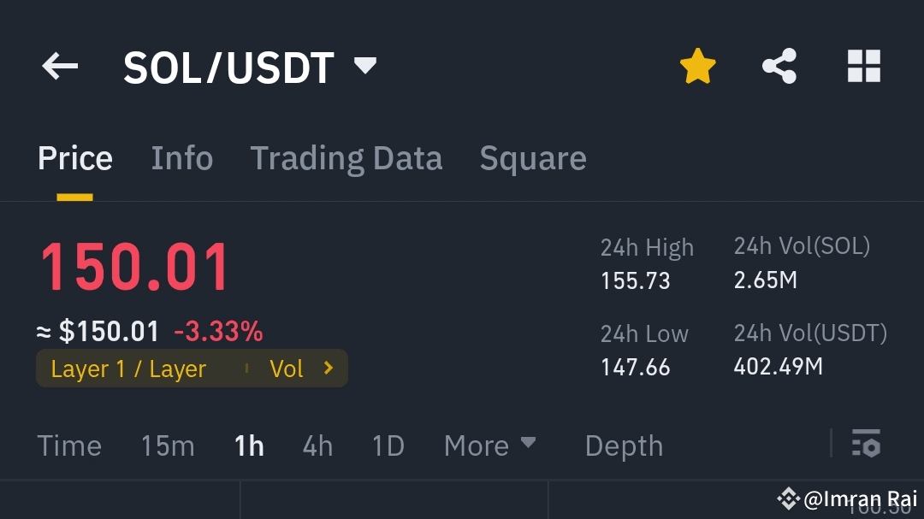This screenshot has width=924, height=519.
Task: Open the grid layout icon top right
Action: [x=863, y=65]
